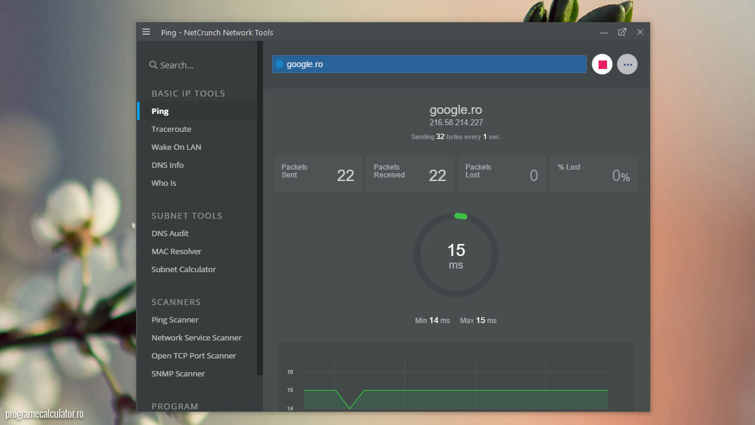Click the pop-out window icon in the title bar
The height and width of the screenshot is (425, 755).
coord(622,32)
